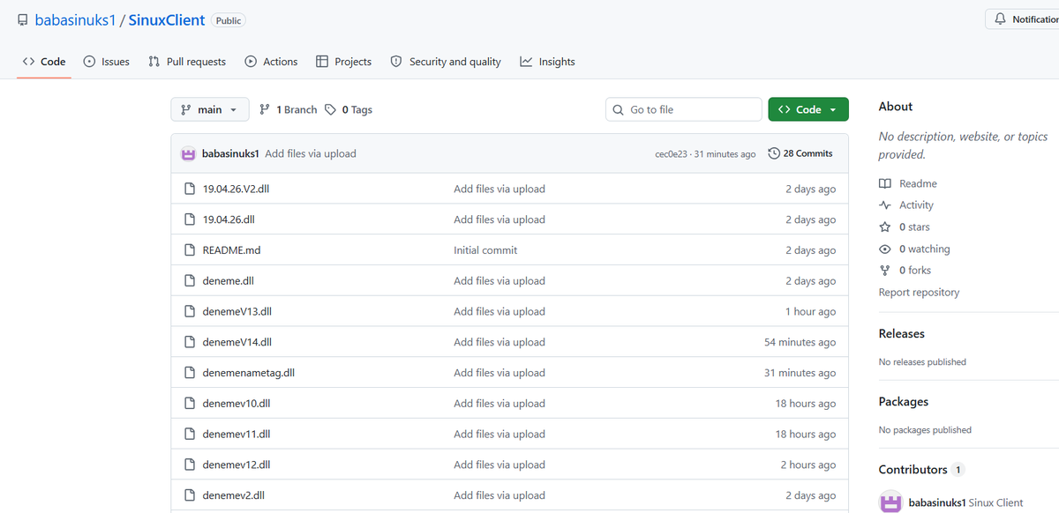Open the Readme link in About
The image size is (1059, 513).
tap(908, 183)
